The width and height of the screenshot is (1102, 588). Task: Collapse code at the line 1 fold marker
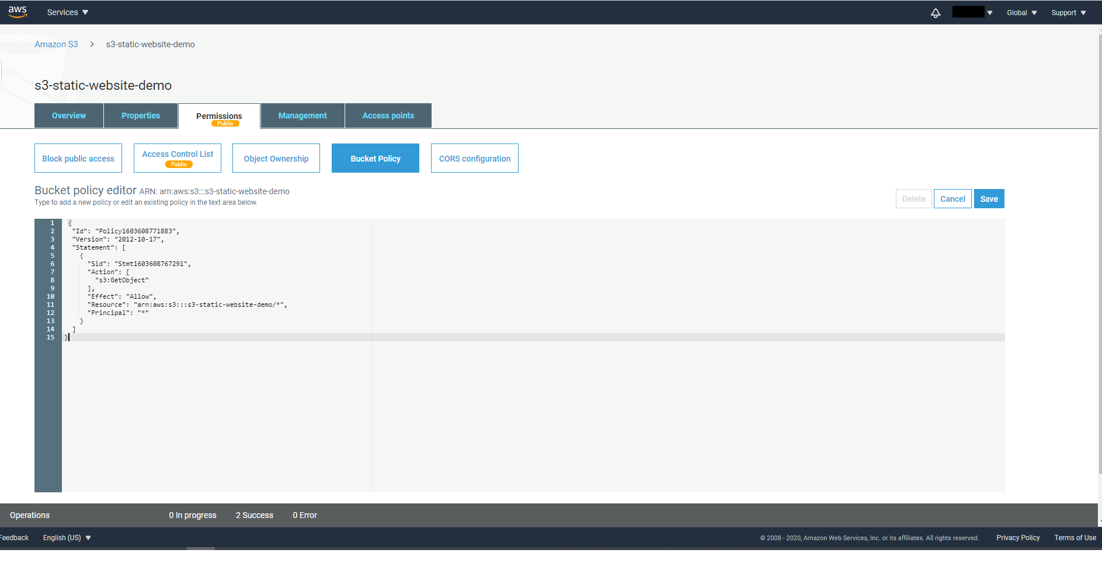click(68, 223)
